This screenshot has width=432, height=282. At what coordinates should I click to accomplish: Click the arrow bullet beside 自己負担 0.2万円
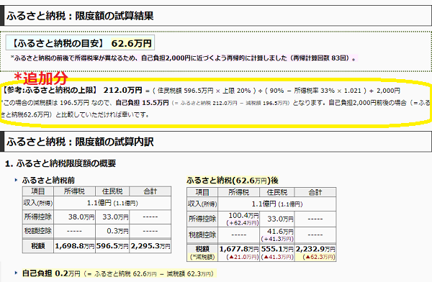point(16,273)
